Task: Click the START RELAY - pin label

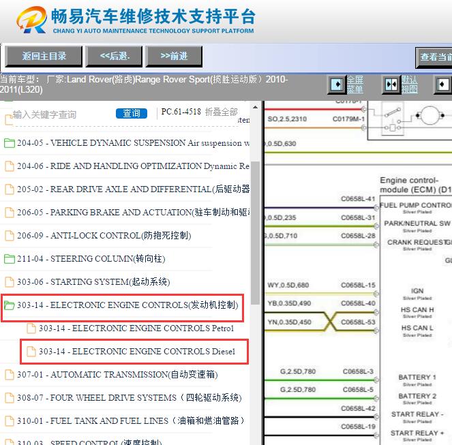Action: point(417,414)
